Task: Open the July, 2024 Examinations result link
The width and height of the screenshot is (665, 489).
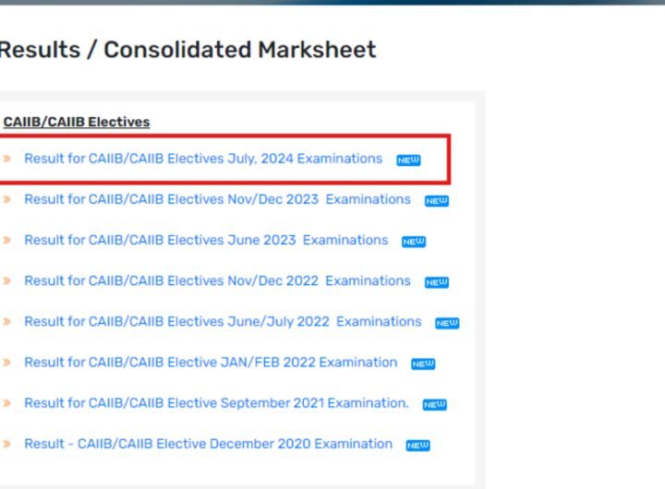Action: (x=203, y=159)
